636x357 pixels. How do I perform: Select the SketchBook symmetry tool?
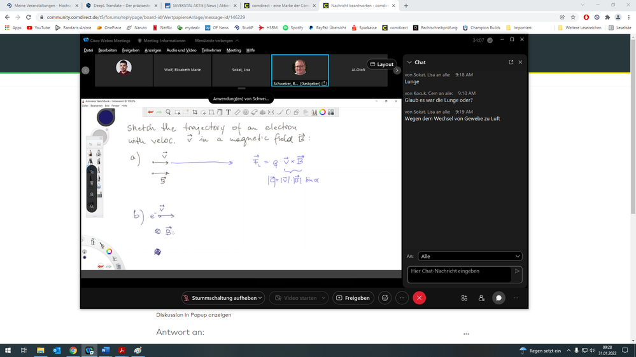click(x=271, y=112)
